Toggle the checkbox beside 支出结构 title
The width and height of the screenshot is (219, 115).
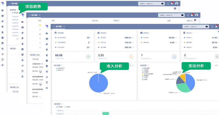coord(148,65)
